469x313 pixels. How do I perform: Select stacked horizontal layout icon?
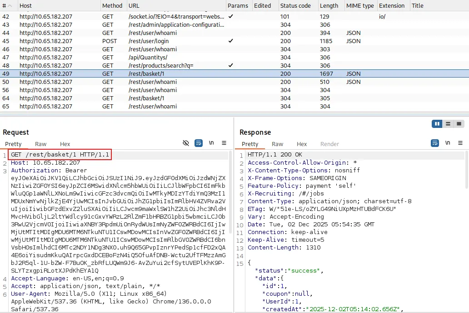(448, 124)
